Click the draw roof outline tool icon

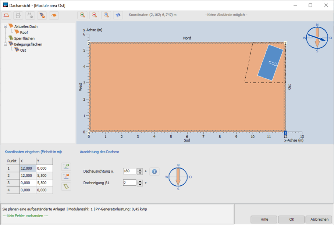click(7, 15)
